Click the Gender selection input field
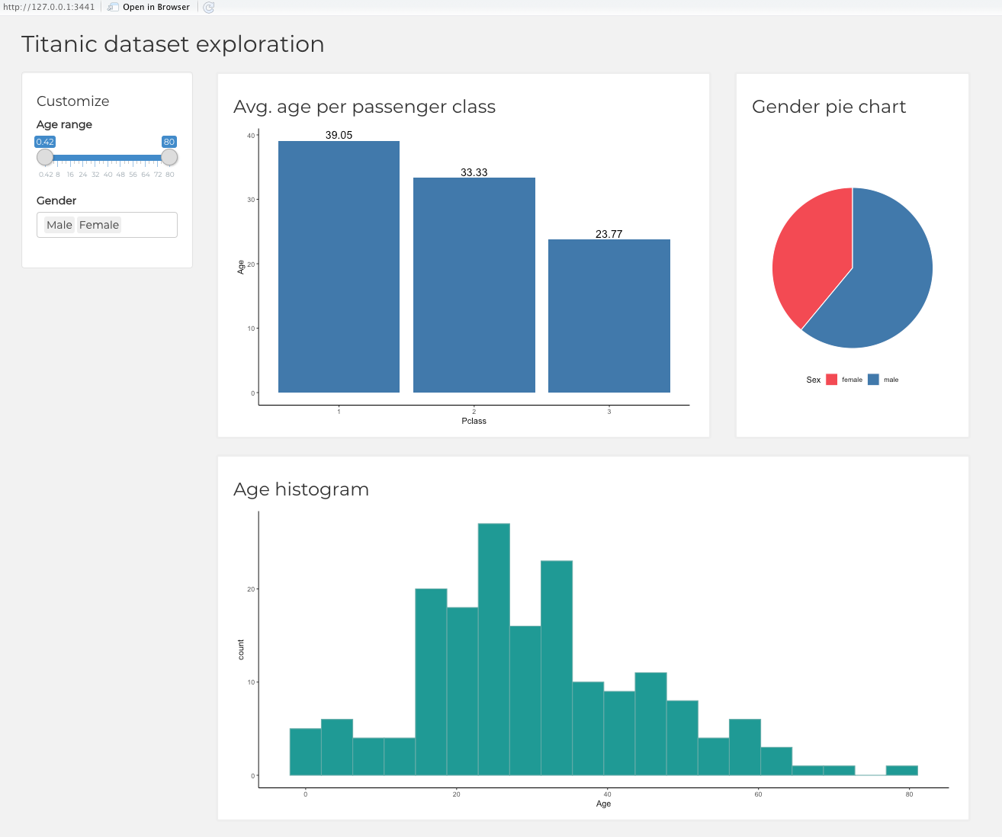This screenshot has height=837, width=1002. click(107, 225)
